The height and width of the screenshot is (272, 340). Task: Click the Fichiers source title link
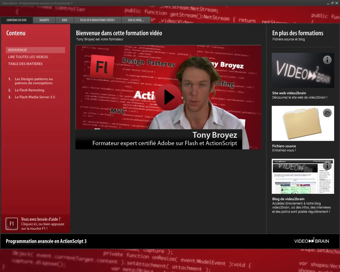pyautogui.click(x=284, y=146)
